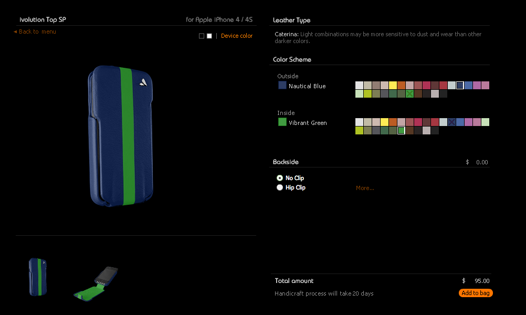View the open case thumbnail with phone
Screen dimensions: 526x315
pos(96,283)
